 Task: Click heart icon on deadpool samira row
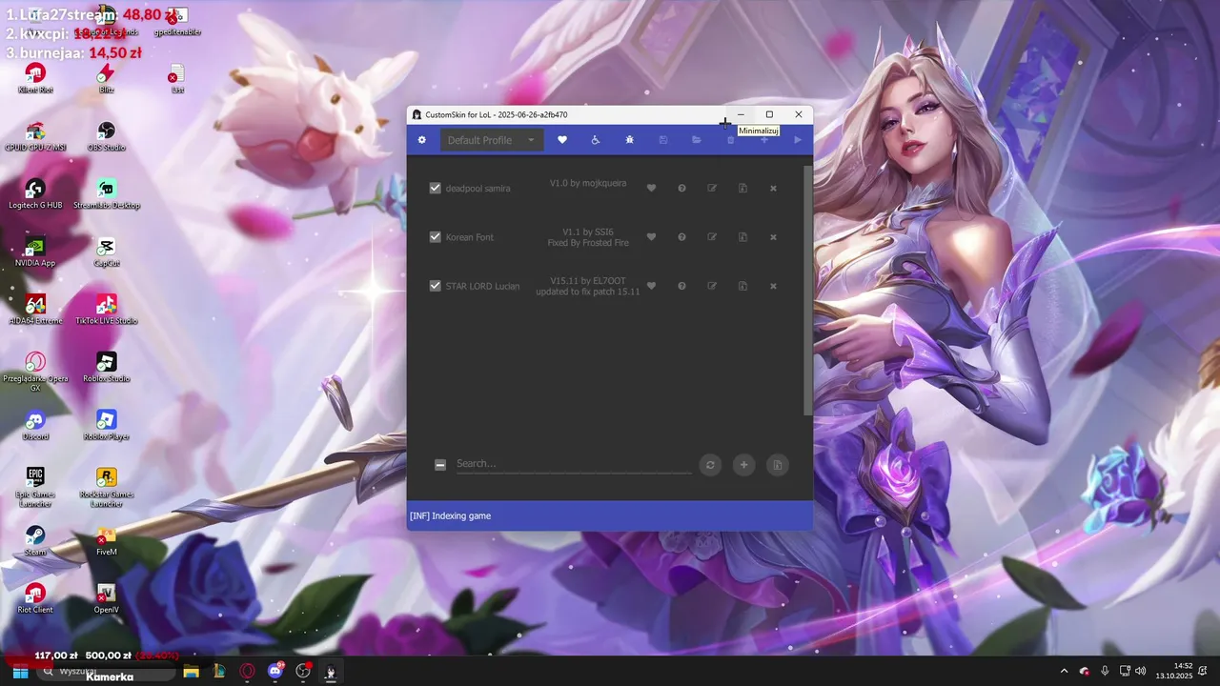(652, 189)
